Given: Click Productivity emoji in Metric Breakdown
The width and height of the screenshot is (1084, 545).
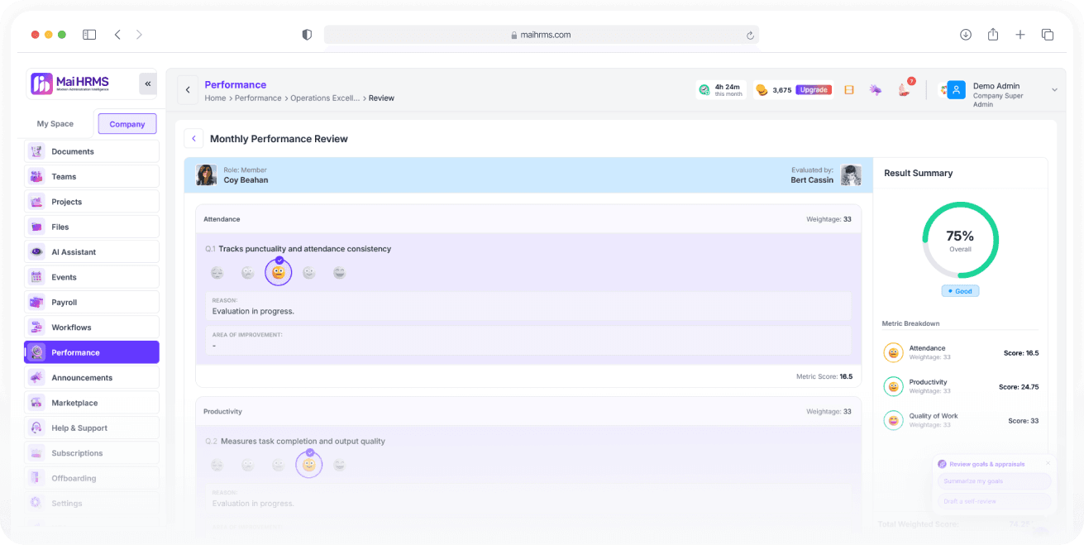Looking at the screenshot, I should click(x=893, y=386).
